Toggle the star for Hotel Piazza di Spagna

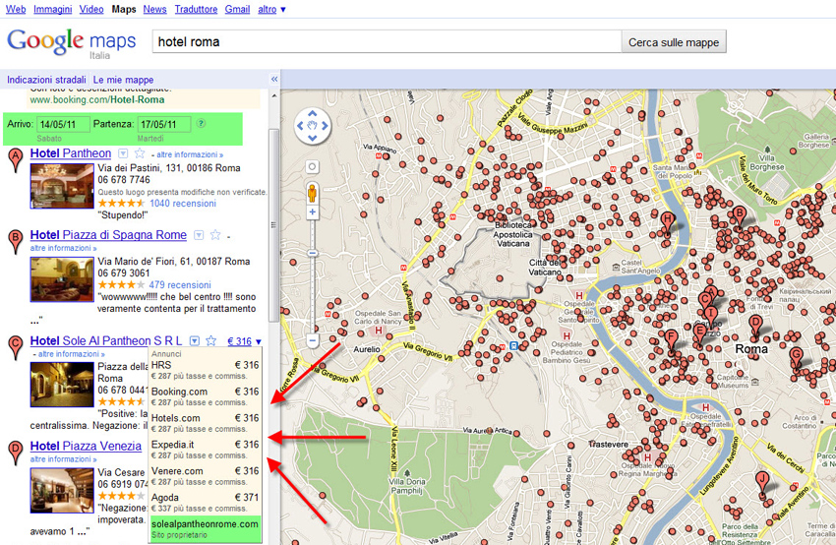(213, 235)
